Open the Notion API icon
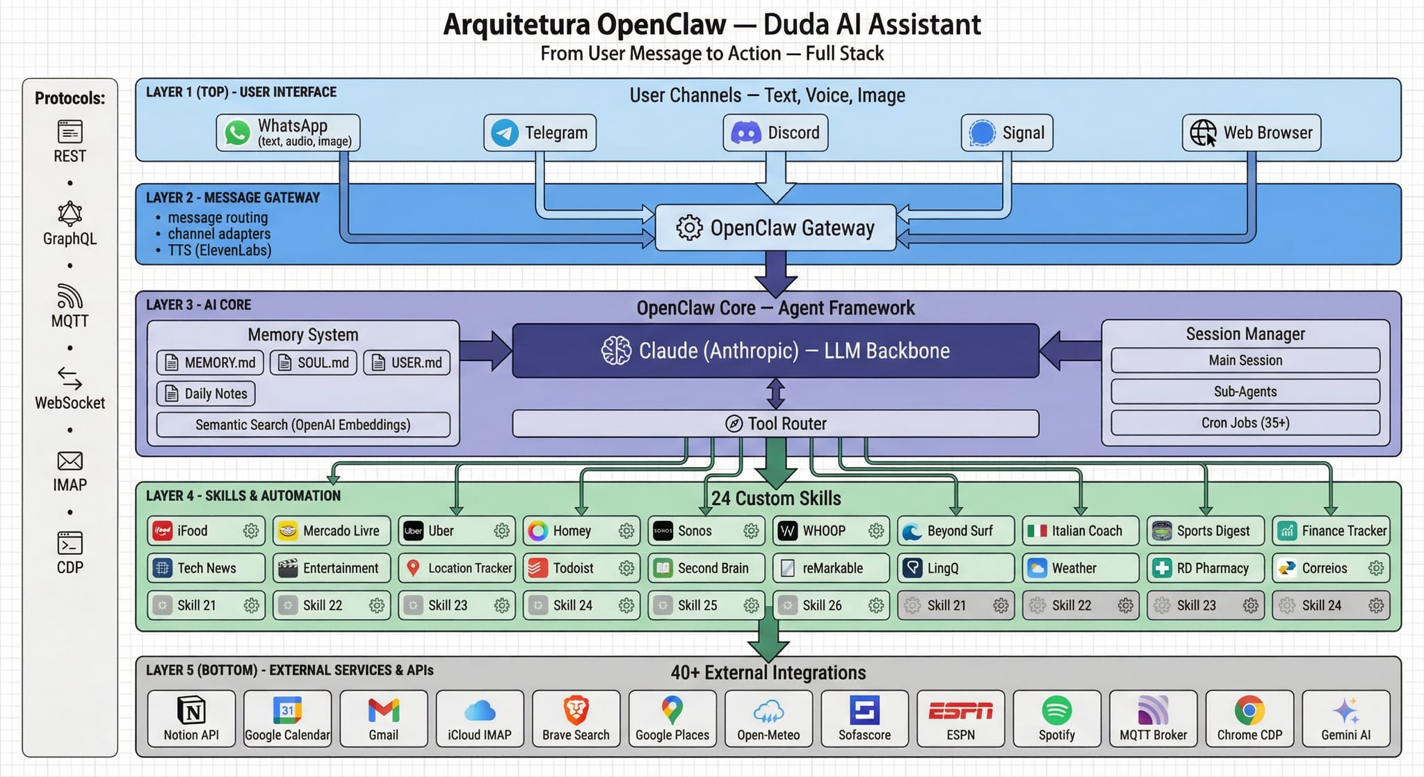This screenshot has width=1424, height=777. click(x=191, y=711)
